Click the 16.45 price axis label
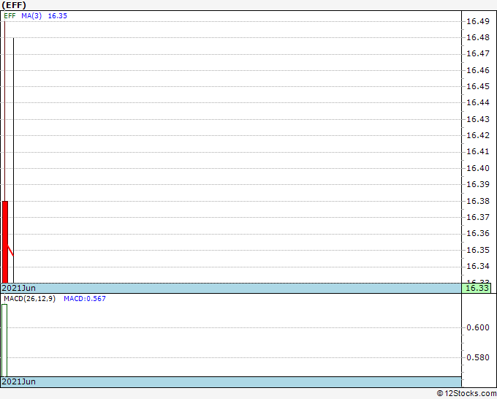 [478, 86]
